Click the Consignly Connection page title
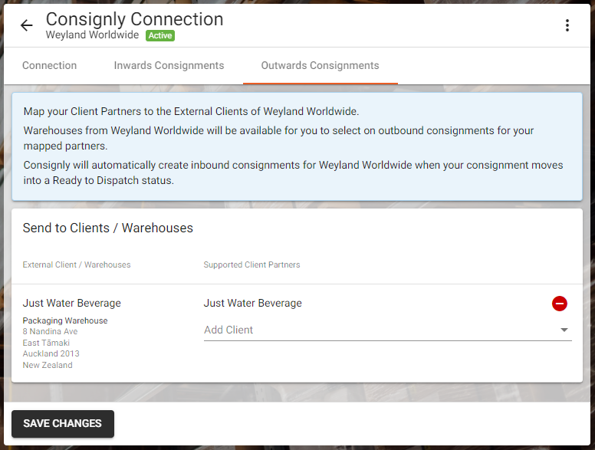 click(x=134, y=19)
